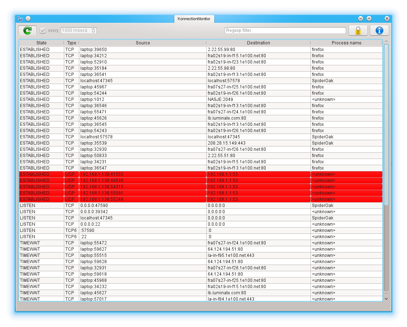Select TIMEWAIT row with source laptop:59618
Viewport: 407px width, 327px height.
click(201, 274)
